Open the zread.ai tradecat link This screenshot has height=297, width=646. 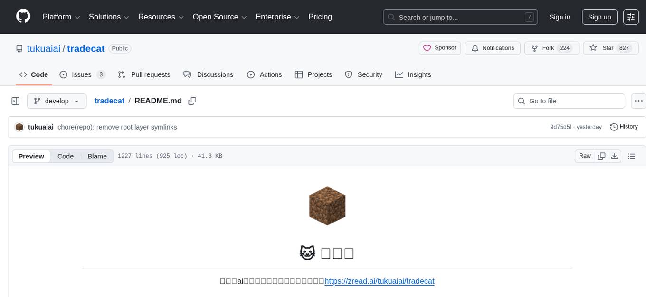[379, 281]
